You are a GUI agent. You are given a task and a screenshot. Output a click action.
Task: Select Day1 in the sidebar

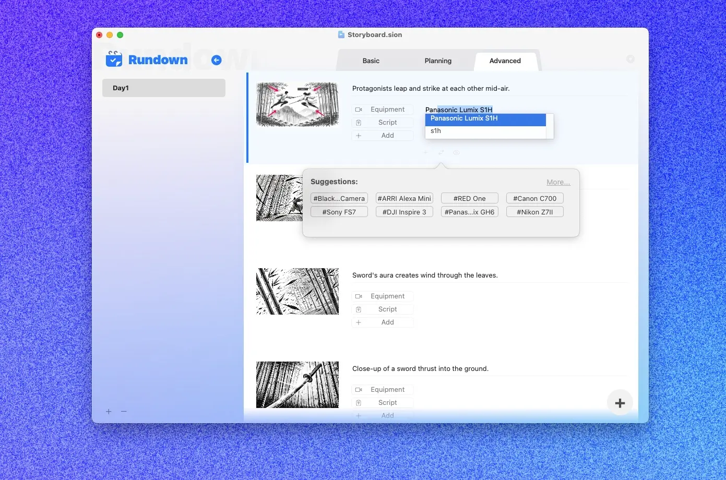[x=164, y=88]
